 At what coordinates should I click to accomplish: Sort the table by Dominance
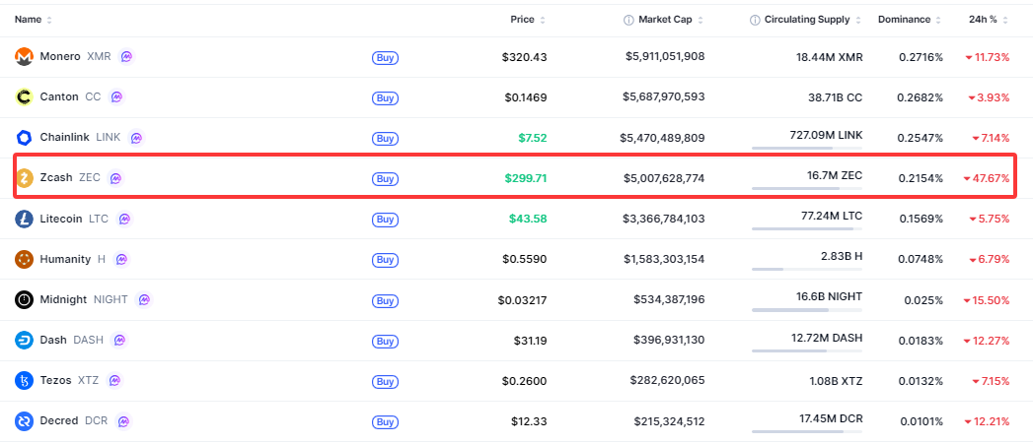[909, 20]
